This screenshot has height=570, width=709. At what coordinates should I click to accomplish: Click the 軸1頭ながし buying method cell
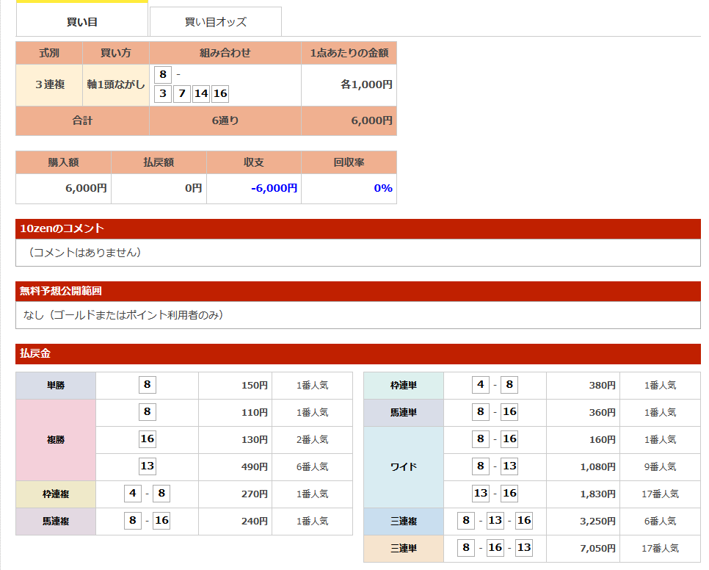tap(116, 84)
